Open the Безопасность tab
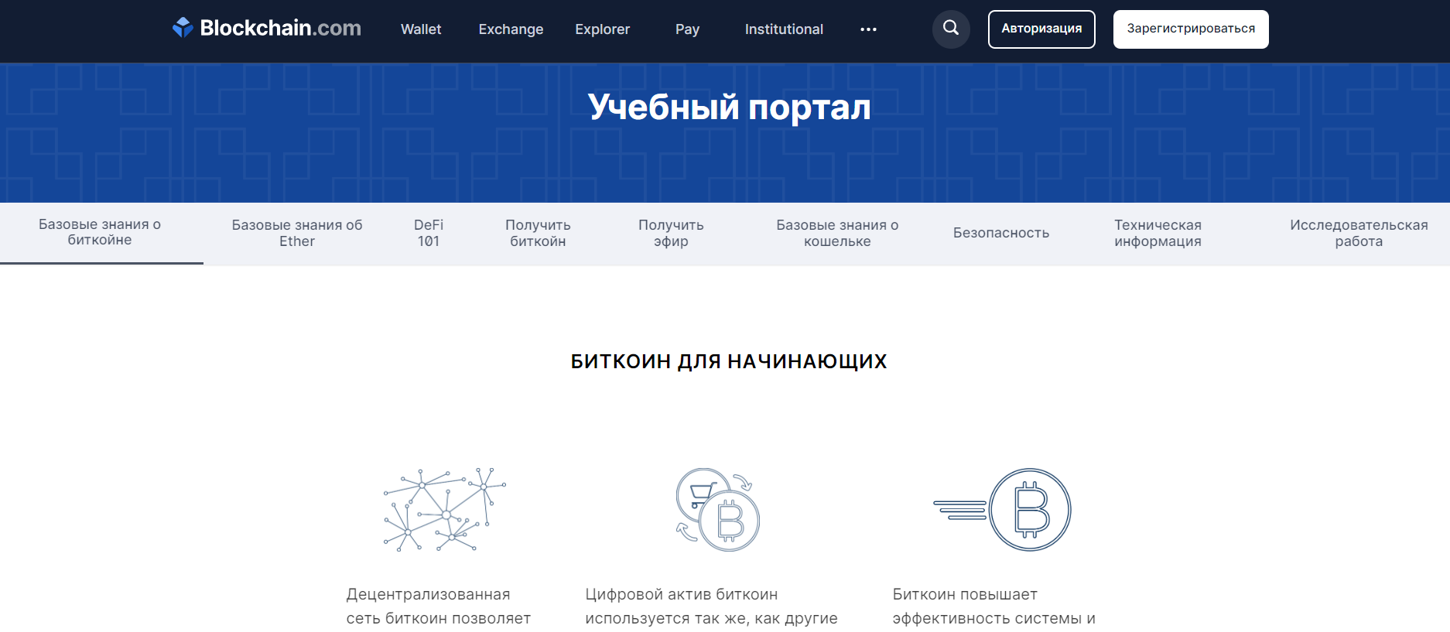 pyautogui.click(x=1001, y=233)
